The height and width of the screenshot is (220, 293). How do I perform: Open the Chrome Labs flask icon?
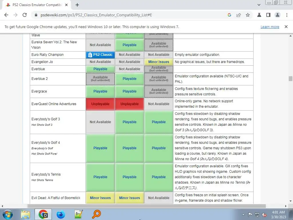pos(259,15)
